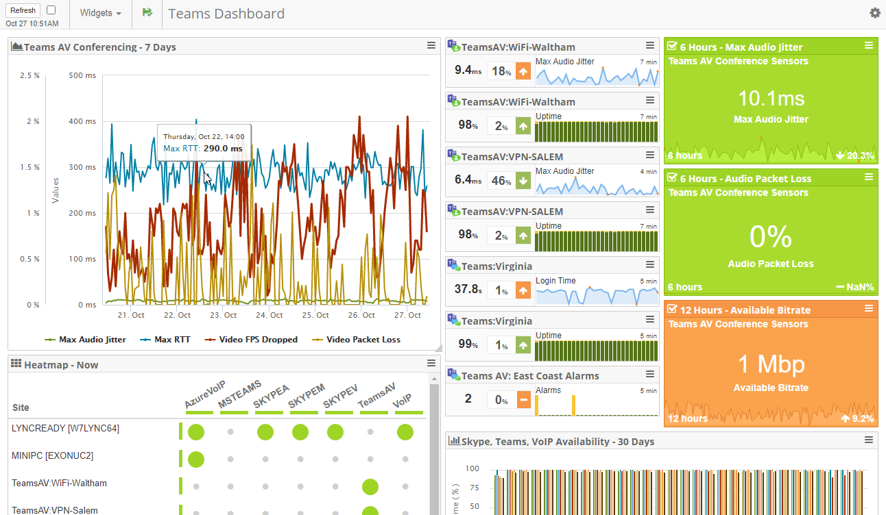Click green AzureVoIP dot for LYNCREADY
886x515 pixels.
click(x=196, y=432)
